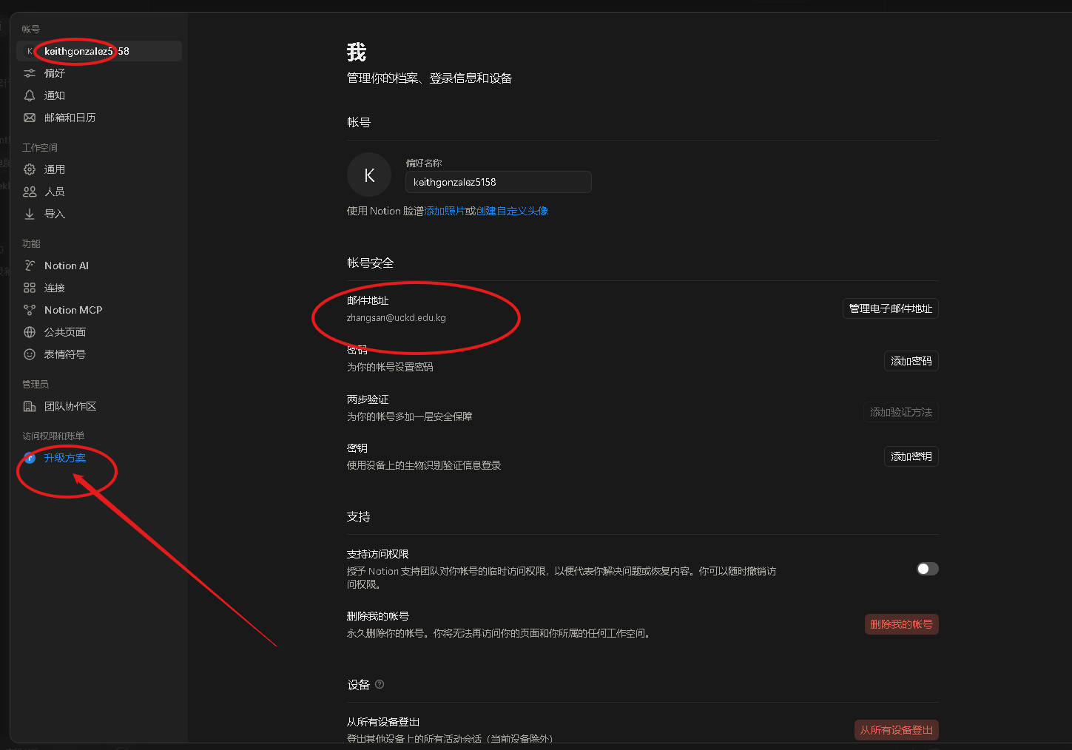The image size is (1072, 750).
Task: Click the 偏好名称 input field
Action: pyautogui.click(x=499, y=182)
